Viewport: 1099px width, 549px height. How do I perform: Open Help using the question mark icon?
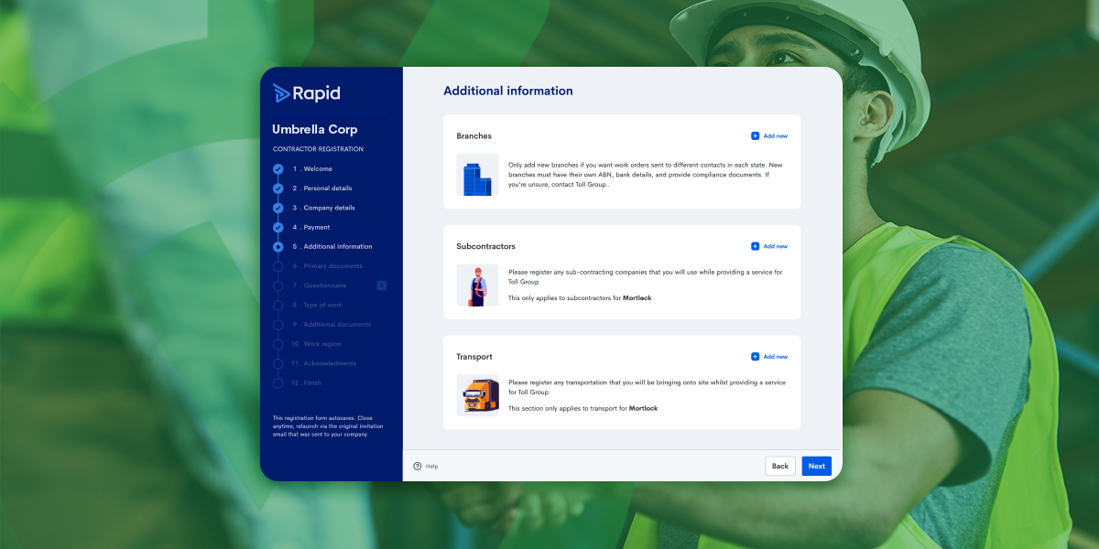pos(418,466)
